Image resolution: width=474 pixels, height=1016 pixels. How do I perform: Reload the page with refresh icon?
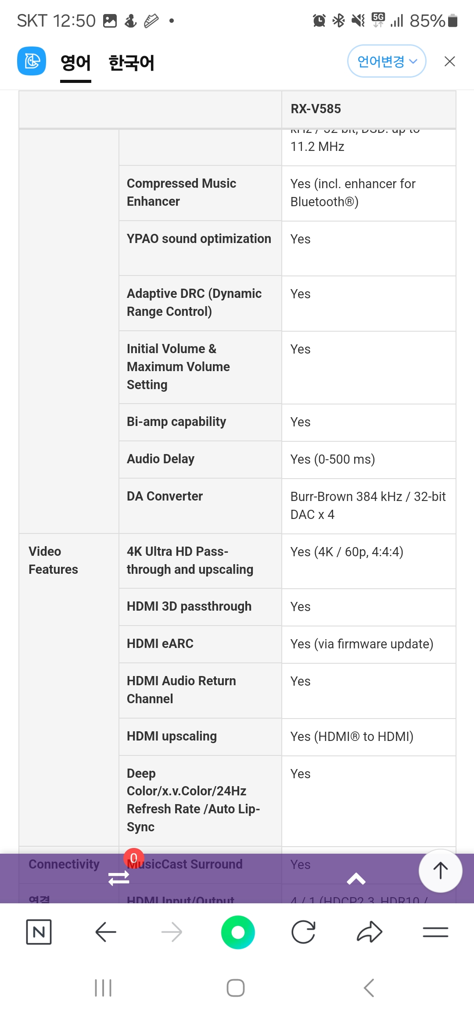coord(303,932)
